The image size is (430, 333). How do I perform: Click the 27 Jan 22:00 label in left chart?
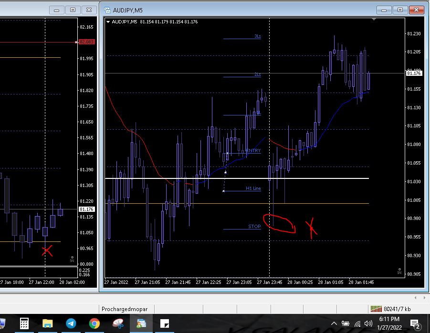pos(42,282)
